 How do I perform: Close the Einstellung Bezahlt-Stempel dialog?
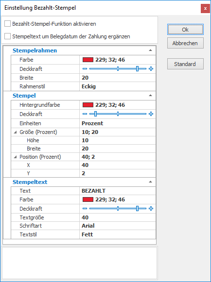tap(205, 8)
